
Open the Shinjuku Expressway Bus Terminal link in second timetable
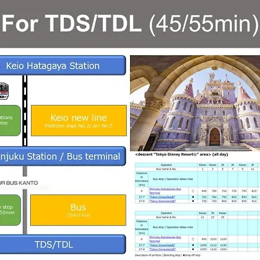[x=165, y=239]
